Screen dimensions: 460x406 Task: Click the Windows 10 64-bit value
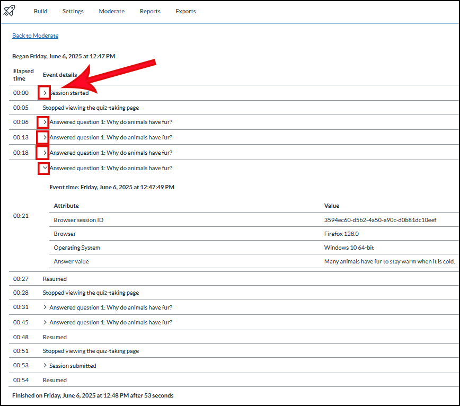(x=349, y=248)
